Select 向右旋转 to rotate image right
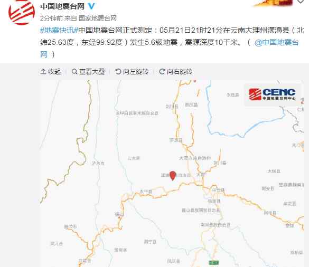Screen dimensions: 309x267 point(175,71)
